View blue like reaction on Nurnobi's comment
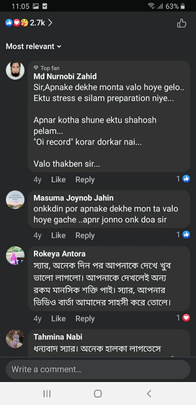The height and width of the screenshot is (405, 196). [186, 179]
